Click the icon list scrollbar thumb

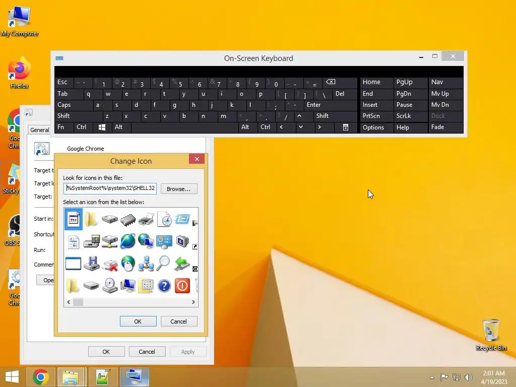click(x=78, y=302)
